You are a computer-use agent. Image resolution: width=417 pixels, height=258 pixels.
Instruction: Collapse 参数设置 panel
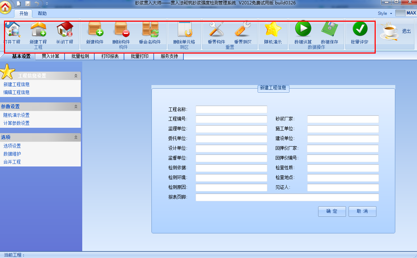pyautogui.click(x=76, y=106)
